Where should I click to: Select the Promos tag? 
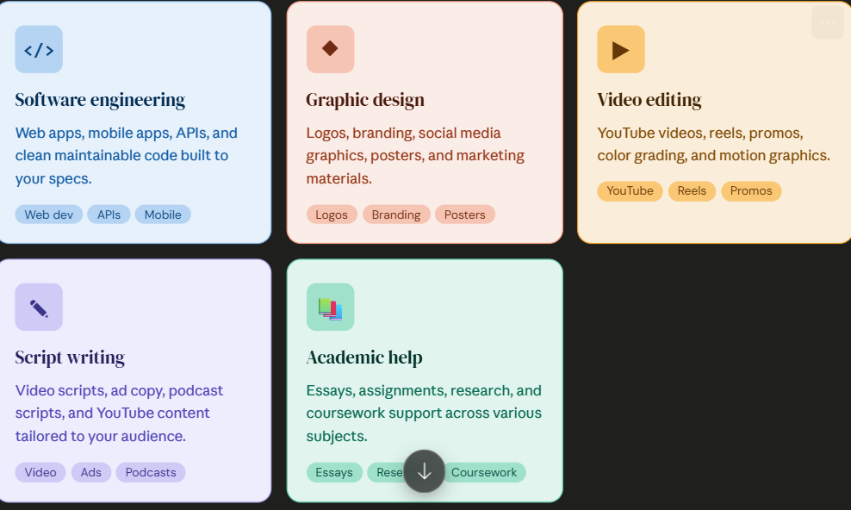(x=751, y=191)
